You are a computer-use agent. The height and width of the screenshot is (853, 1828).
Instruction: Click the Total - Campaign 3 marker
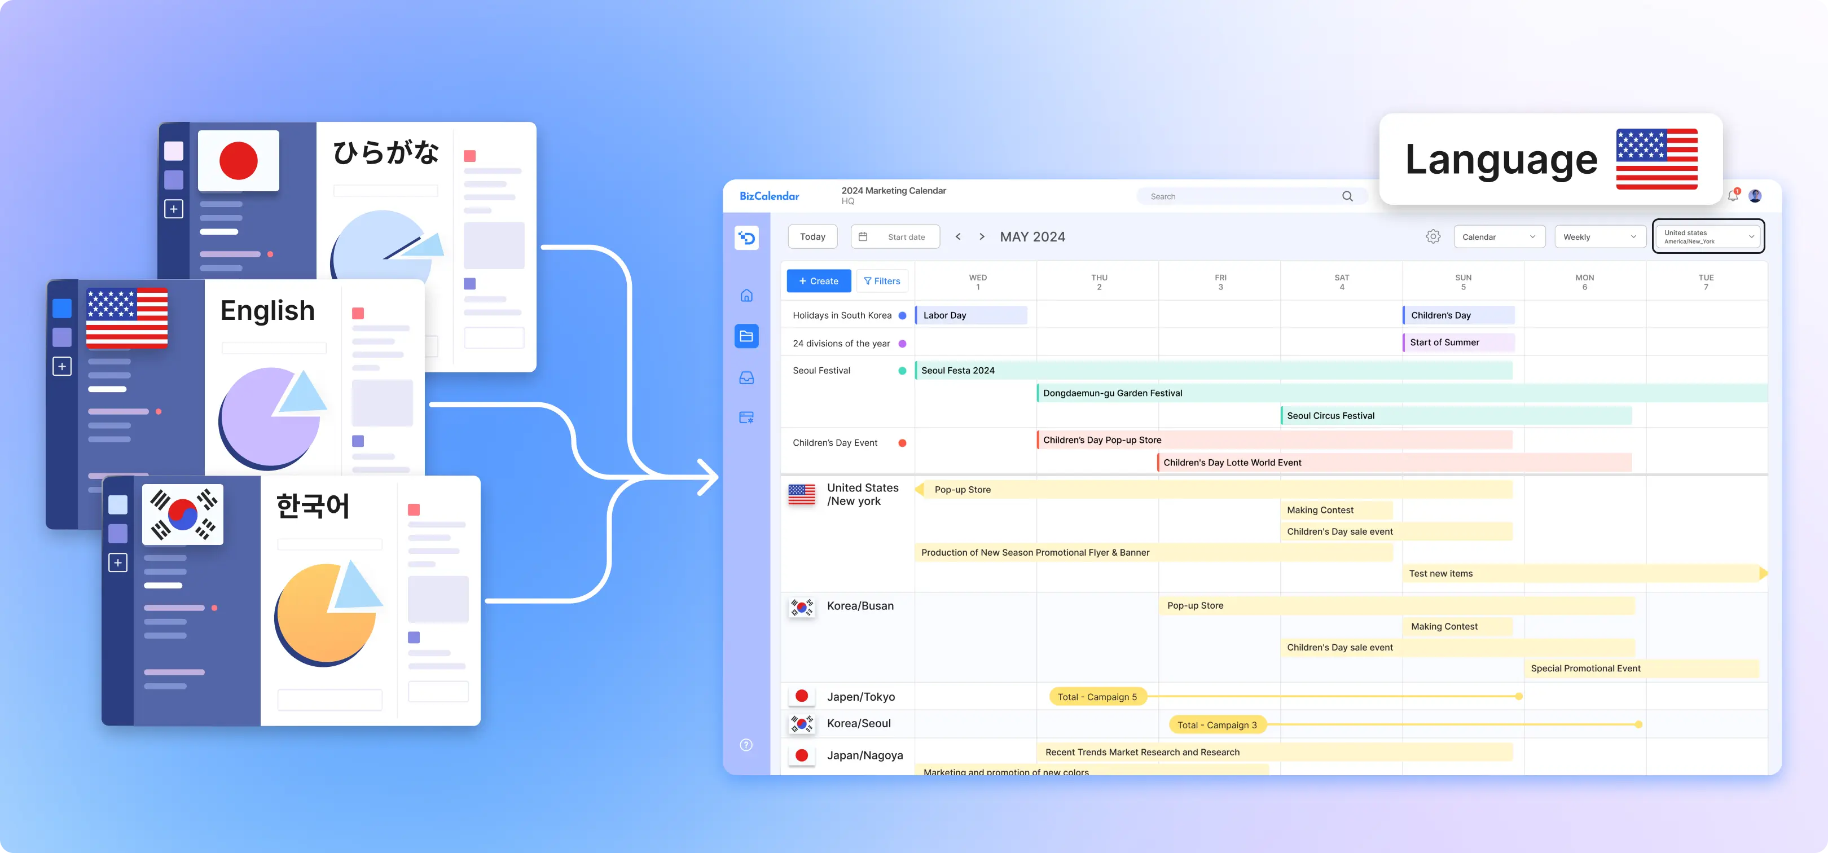coord(1217,724)
